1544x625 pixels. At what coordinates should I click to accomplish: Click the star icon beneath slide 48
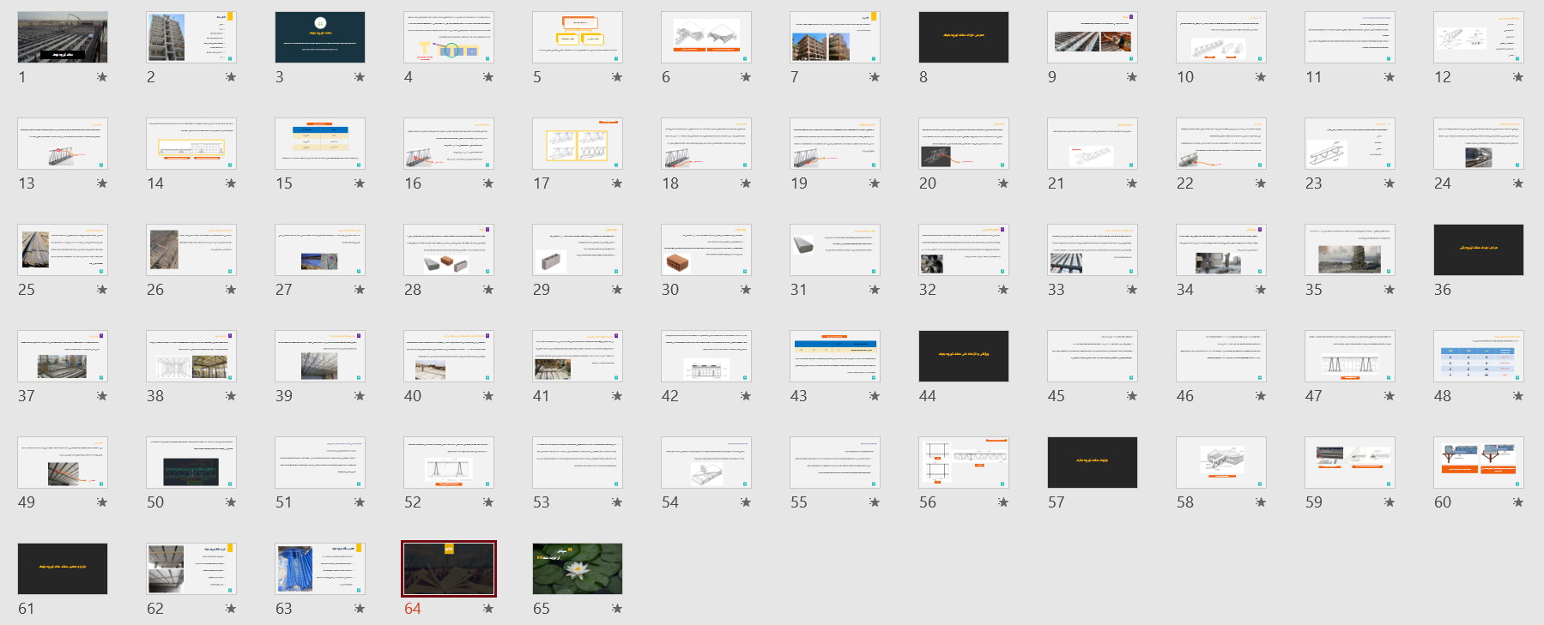click(1518, 396)
